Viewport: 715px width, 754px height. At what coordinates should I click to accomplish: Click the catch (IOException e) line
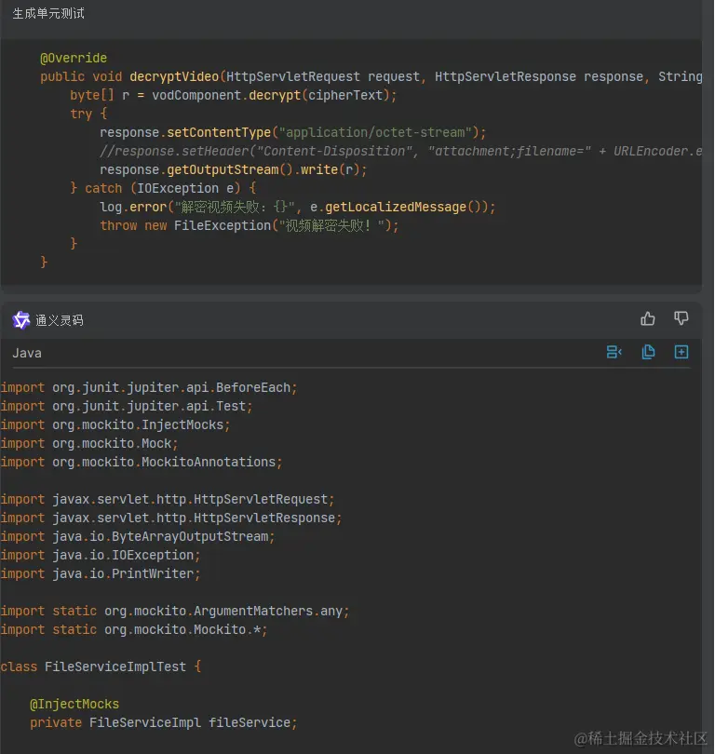coord(163,188)
